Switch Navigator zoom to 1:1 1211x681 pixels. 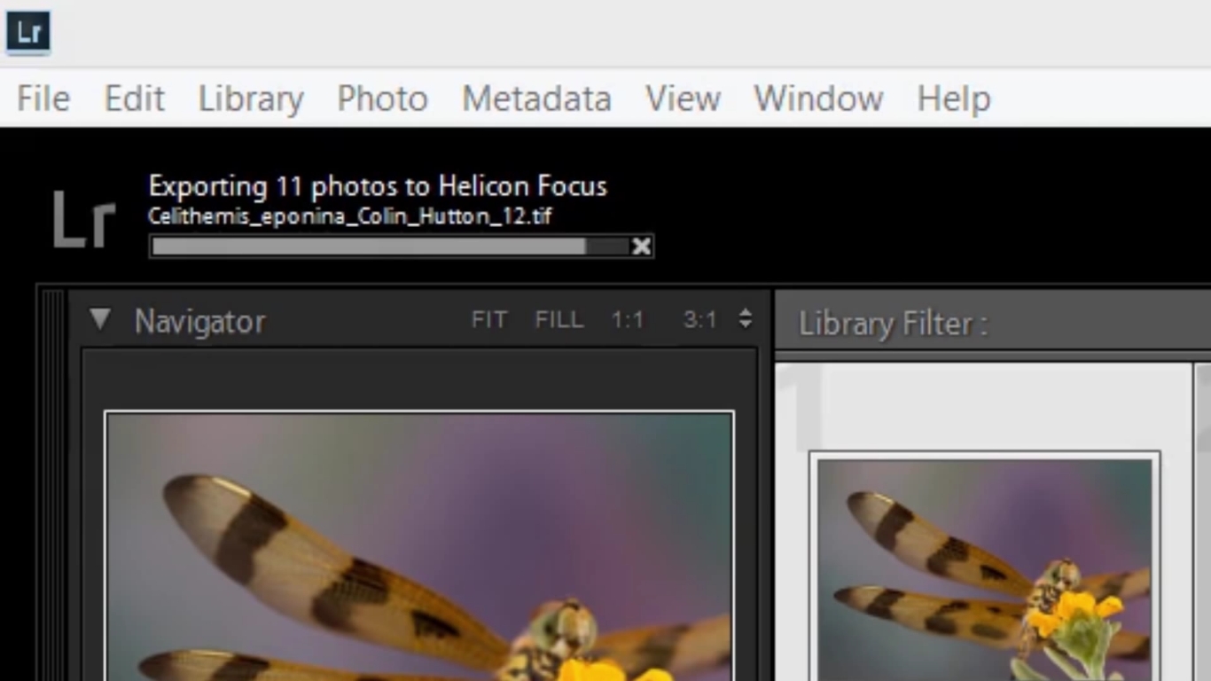pos(627,320)
